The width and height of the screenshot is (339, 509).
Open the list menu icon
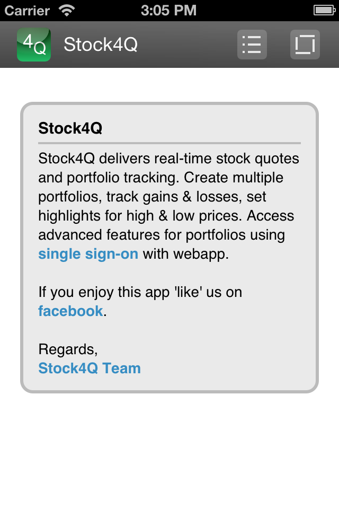pyautogui.click(x=252, y=45)
